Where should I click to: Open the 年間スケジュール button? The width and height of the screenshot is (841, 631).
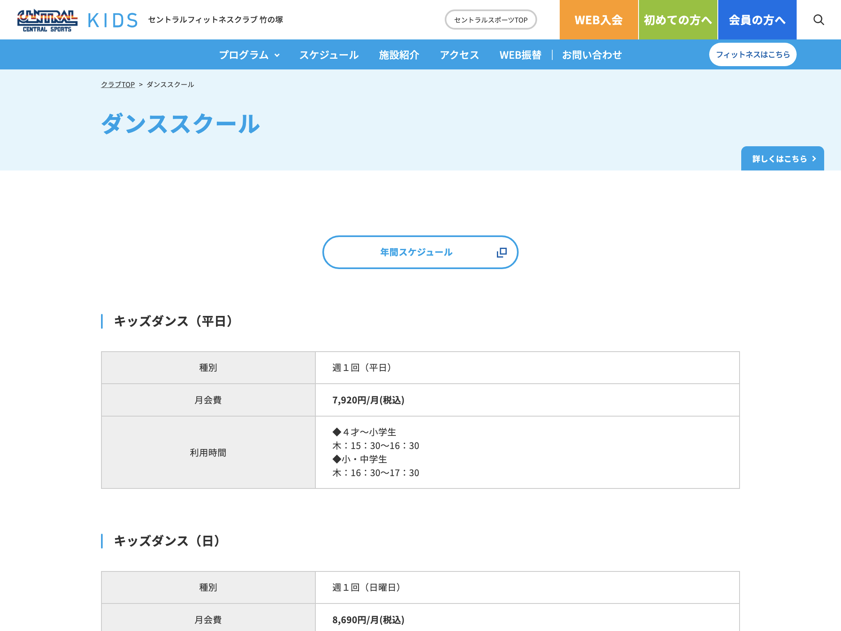[x=420, y=252]
